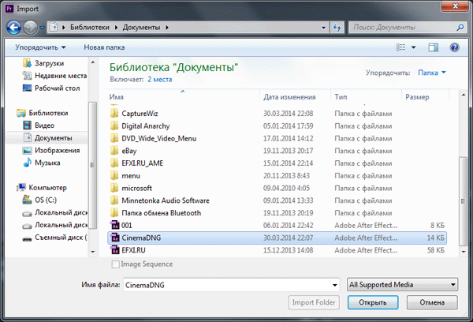Click the 2 места locations link

click(x=162, y=80)
